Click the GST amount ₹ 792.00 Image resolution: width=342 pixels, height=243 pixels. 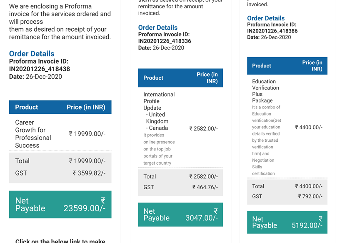pyautogui.click(x=310, y=196)
